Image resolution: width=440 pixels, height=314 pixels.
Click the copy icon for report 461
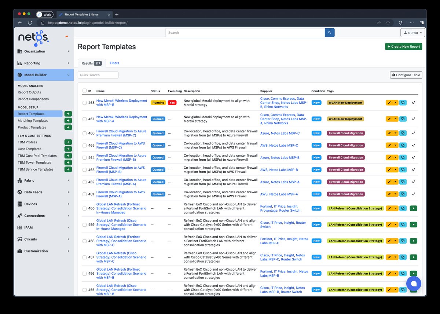tap(403, 194)
